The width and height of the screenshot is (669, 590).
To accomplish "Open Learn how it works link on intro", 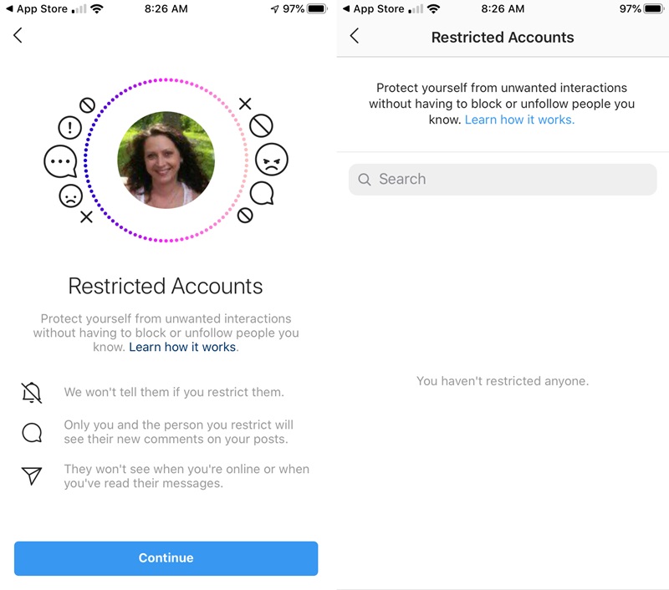I will point(182,347).
